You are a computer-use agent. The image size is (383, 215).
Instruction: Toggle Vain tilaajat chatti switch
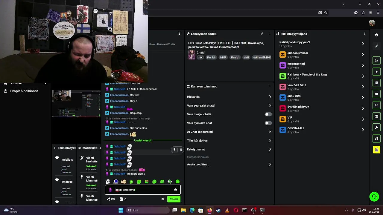268,114
